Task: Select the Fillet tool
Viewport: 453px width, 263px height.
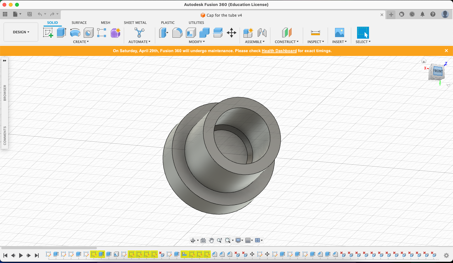Action: (177, 33)
